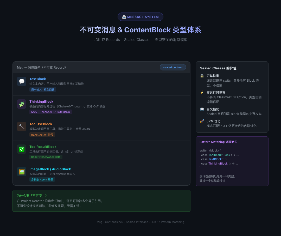Click the TextBlock speech bubble icon
This screenshot has height=236, width=281.
pos(22,81)
